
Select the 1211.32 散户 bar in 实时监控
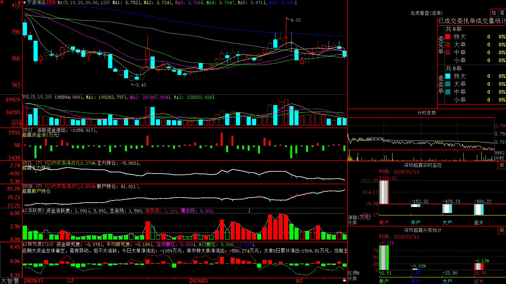[384, 192]
